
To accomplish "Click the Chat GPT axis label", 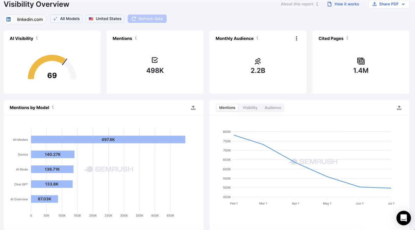I will click(21, 184).
